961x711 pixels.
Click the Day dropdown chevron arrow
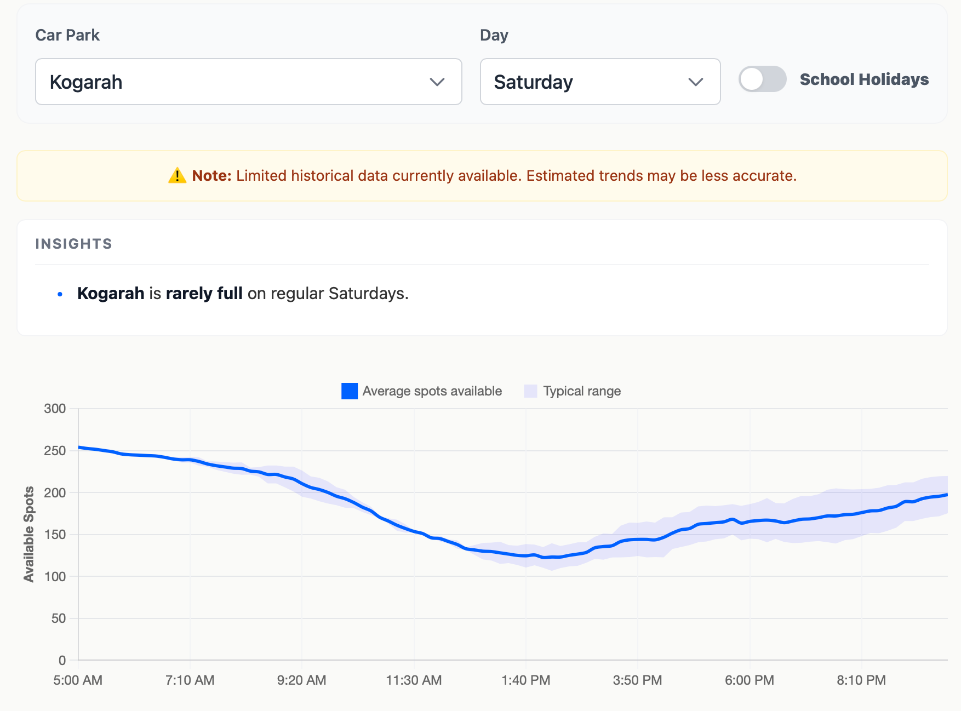pyautogui.click(x=696, y=82)
